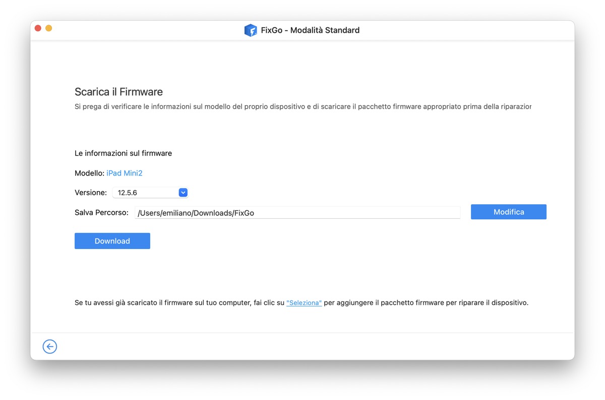
Task: Click the Salva Percorso path input field
Action: click(x=297, y=212)
